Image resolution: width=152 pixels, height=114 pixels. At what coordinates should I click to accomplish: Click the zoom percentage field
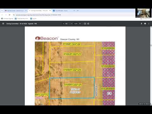(76, 24)
